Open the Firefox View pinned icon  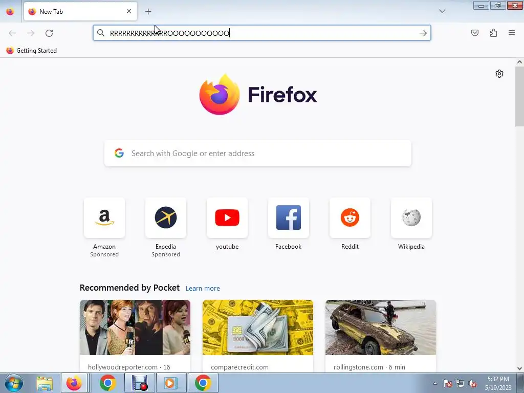tap(10, 12)
